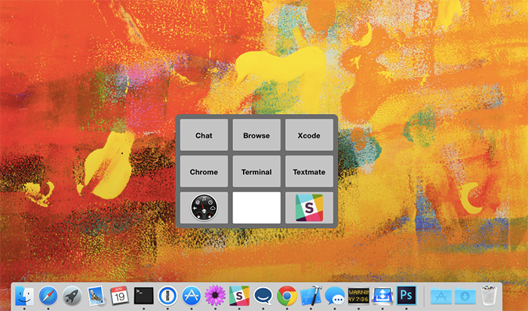Click the Chrome button in the grid panel
The image size is (528, 311).
point(204,172)
